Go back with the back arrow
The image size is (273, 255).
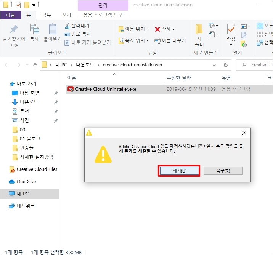pos(7,65)
